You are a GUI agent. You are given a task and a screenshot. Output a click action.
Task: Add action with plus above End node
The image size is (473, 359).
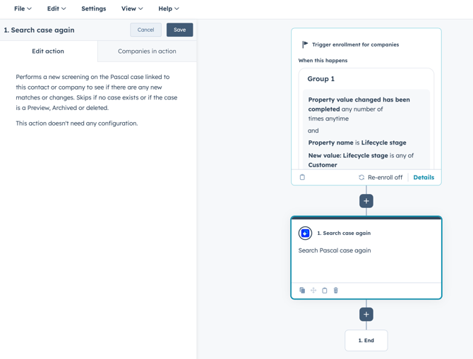point(366,314)
